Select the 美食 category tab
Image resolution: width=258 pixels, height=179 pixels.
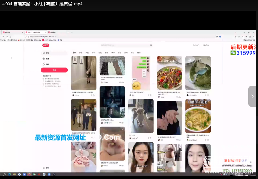tap(87, 53)
